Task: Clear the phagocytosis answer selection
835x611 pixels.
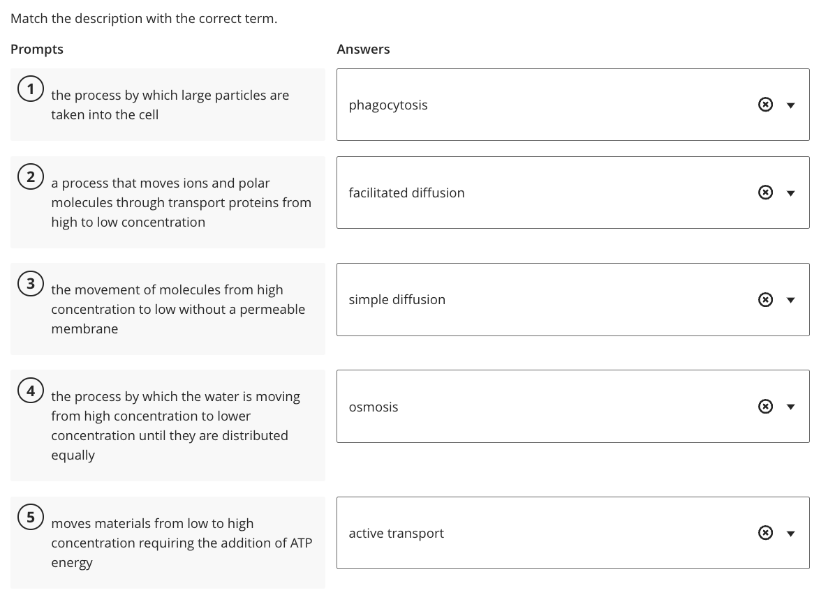Action: 765,104
